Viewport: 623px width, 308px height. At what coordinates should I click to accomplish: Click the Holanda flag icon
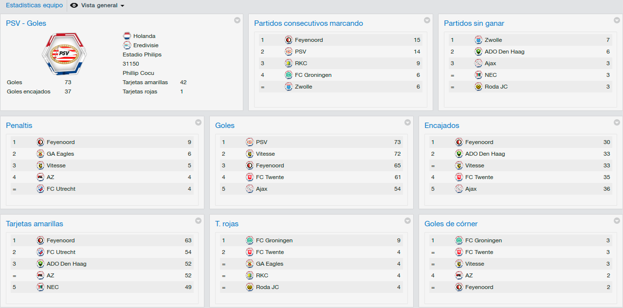click(x=127, y=36)
